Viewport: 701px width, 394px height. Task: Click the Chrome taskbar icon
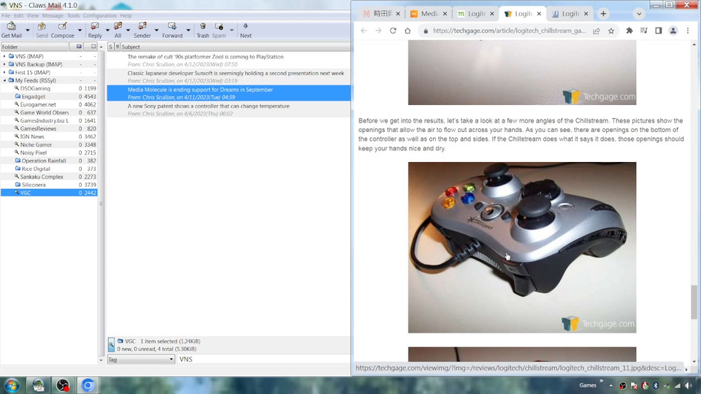(88, 385)
